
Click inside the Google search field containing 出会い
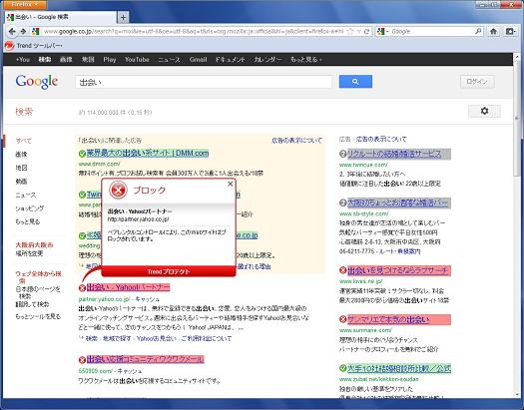(204, 82)
